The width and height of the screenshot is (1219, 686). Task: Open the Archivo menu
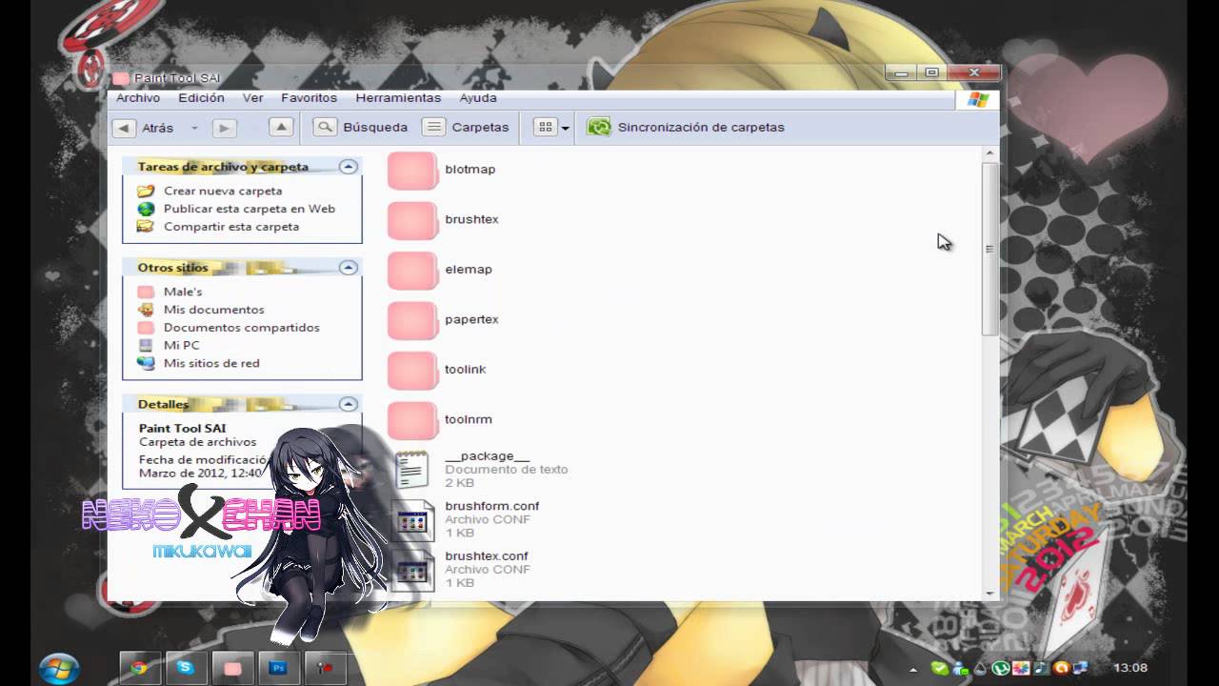(138, 98)
